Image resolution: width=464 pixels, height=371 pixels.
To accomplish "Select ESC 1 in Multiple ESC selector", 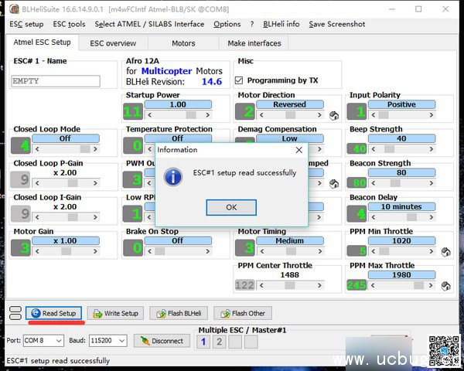I will (204, 342).
